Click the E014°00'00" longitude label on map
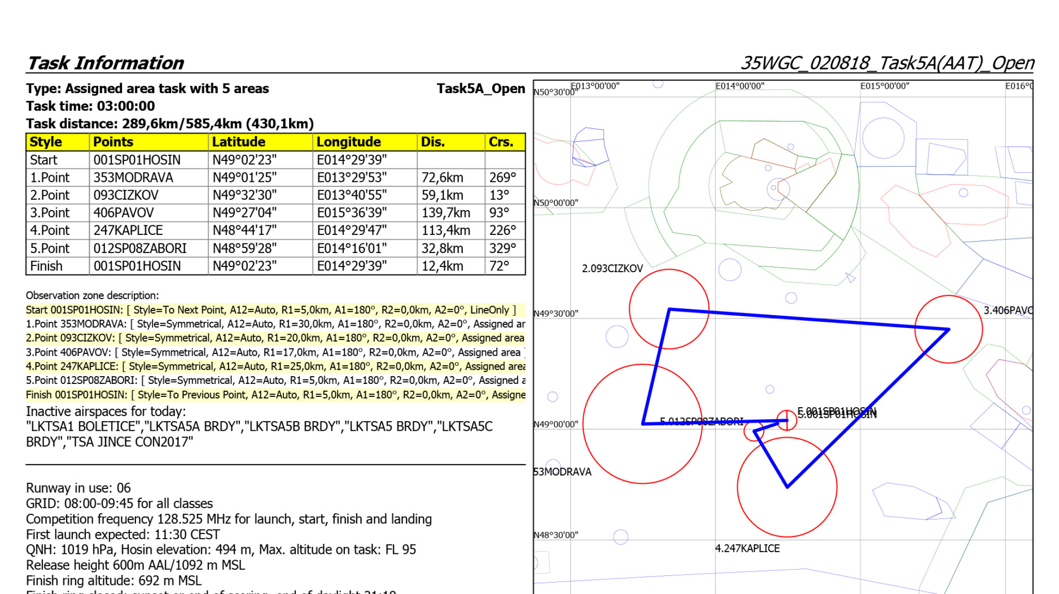The image size is (1059, 594). click(739, 86)
